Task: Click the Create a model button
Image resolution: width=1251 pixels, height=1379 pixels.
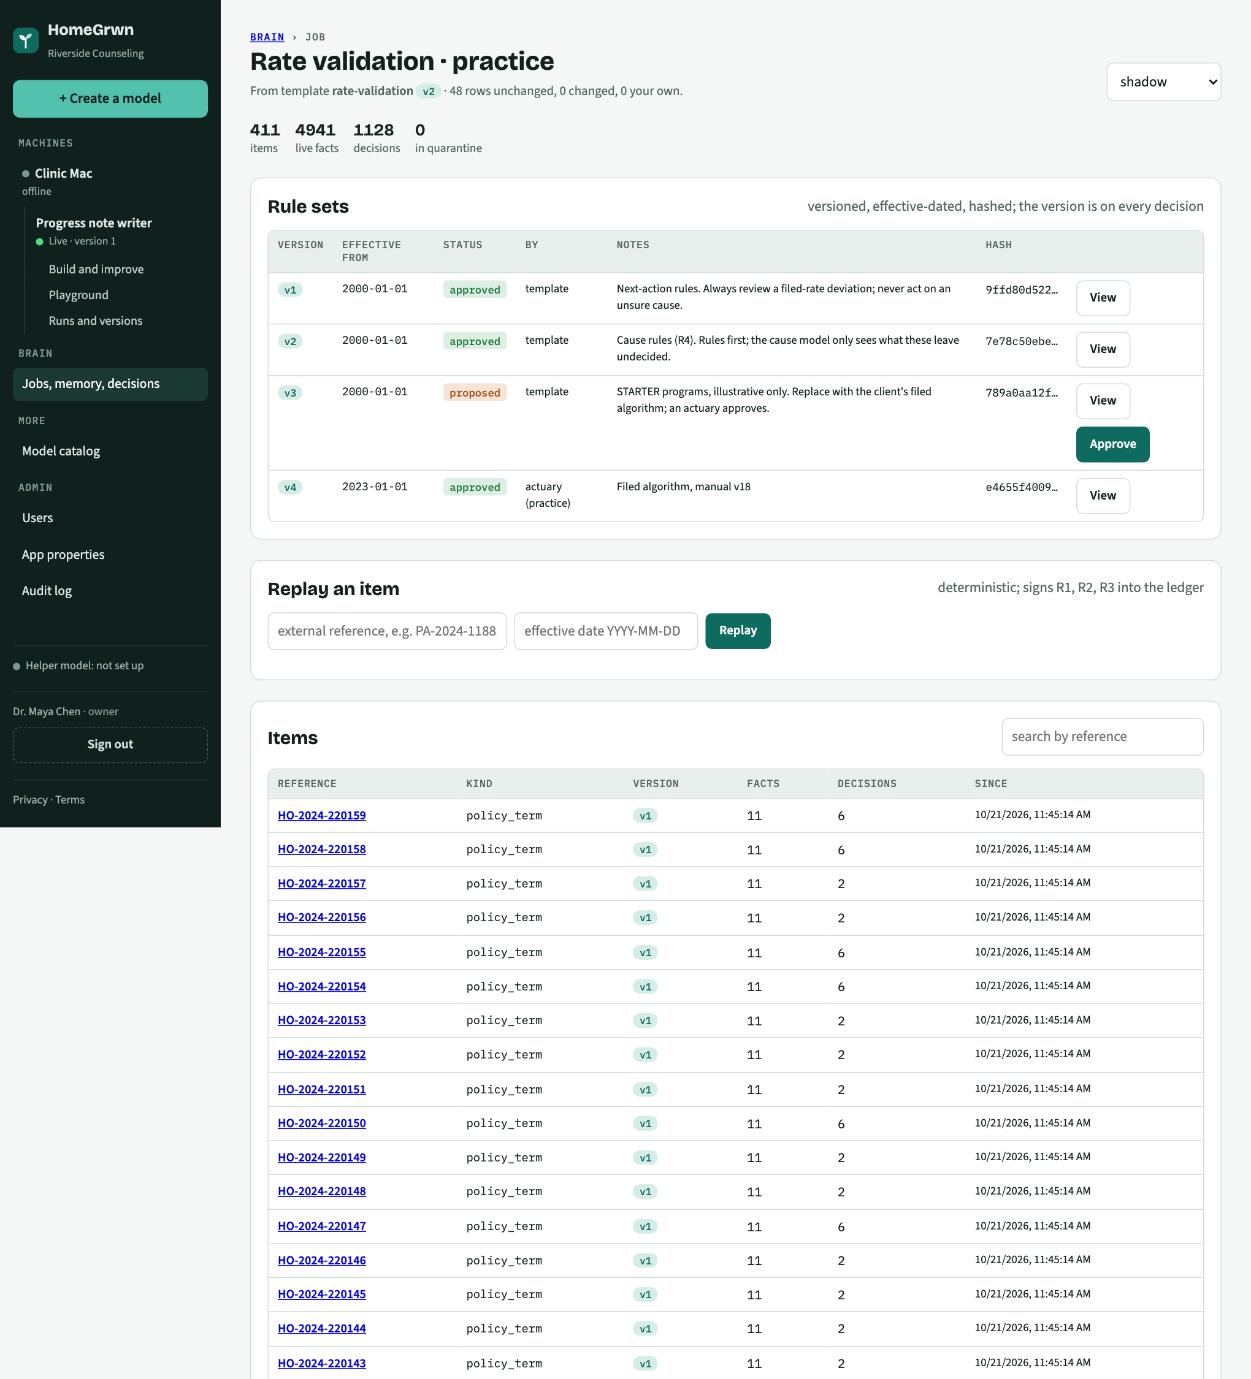Action: (110, 99)
